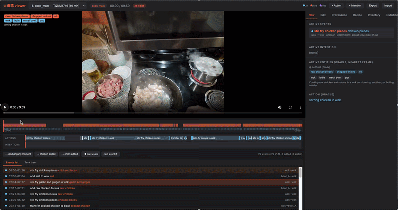Click the + Intention button
Viewport: 398px width, 210px height.
click(x=355, y=6)
